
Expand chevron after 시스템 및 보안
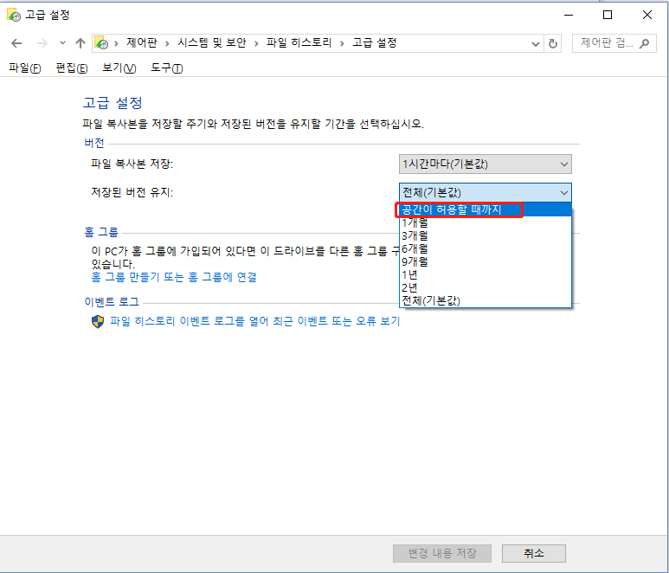tap(256, 43)
